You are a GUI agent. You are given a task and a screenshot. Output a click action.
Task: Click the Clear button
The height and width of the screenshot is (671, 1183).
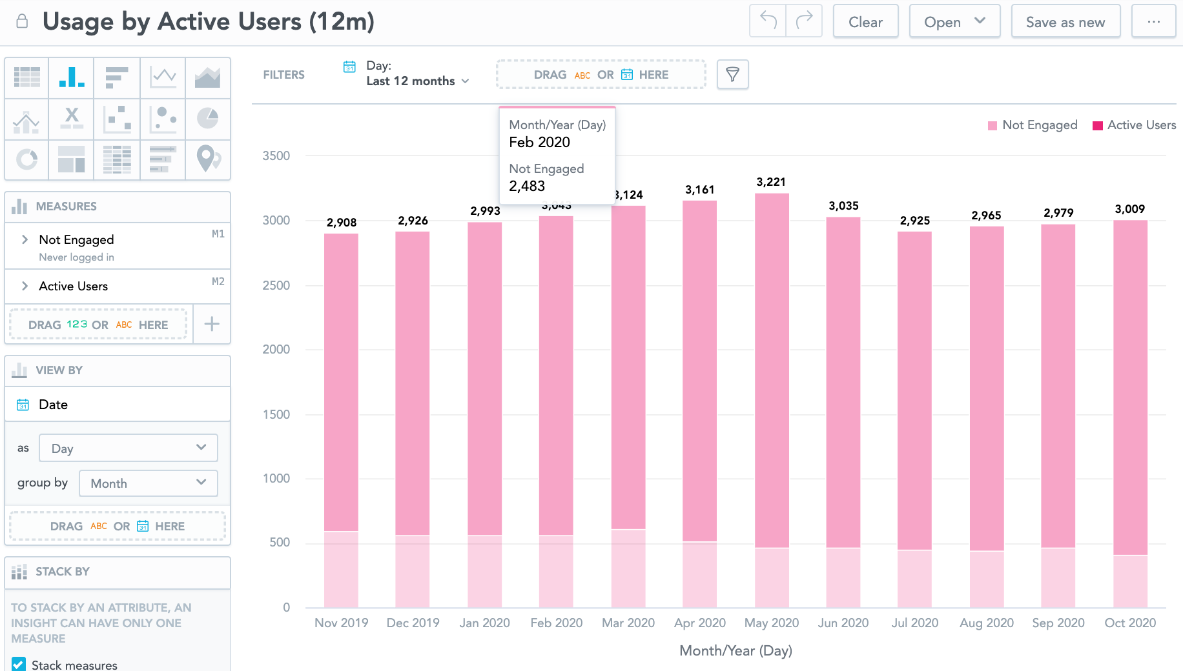click(x=865, y=22)
